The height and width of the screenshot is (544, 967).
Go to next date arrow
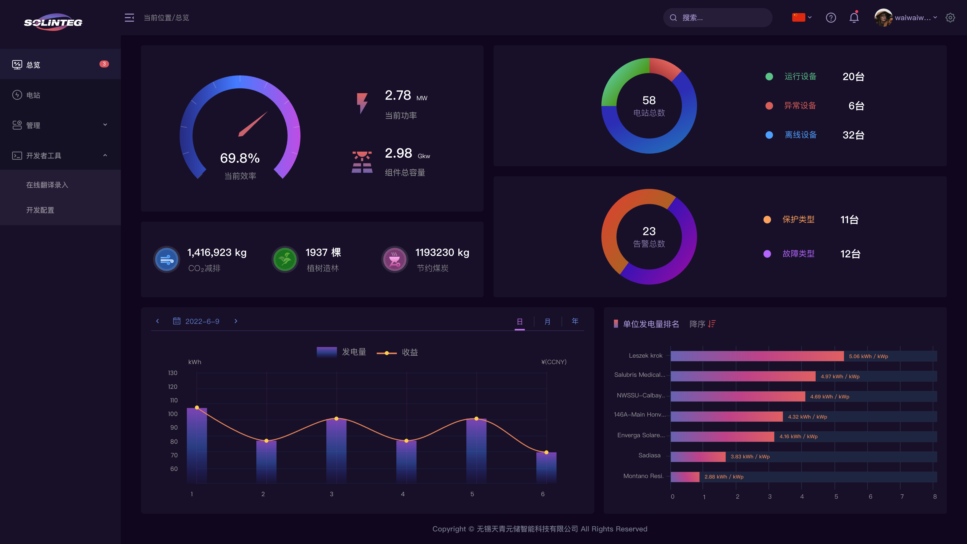click(236, 321)
